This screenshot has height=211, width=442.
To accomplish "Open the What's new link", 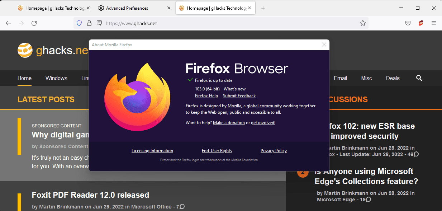I will (234, 89).
